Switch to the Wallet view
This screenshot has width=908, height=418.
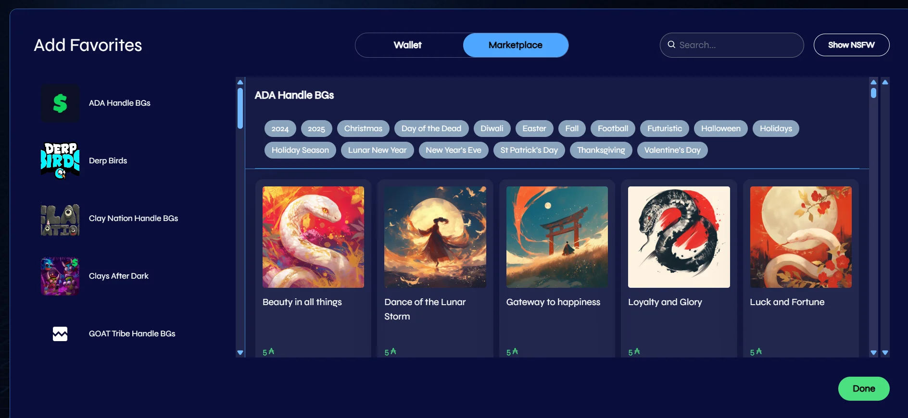[407, 45]
